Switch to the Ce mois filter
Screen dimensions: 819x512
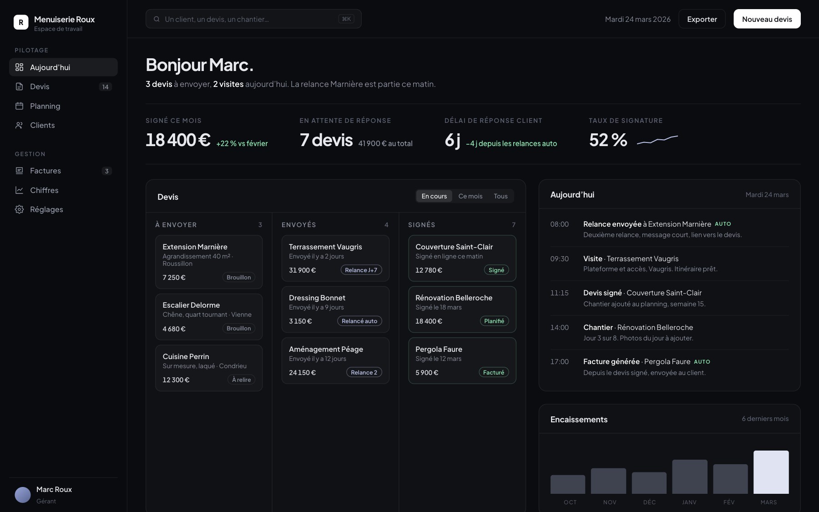[x=470, y=196]
